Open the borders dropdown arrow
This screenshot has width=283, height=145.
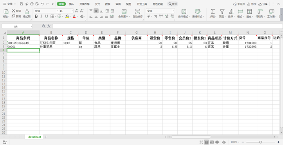coord(55,16)
